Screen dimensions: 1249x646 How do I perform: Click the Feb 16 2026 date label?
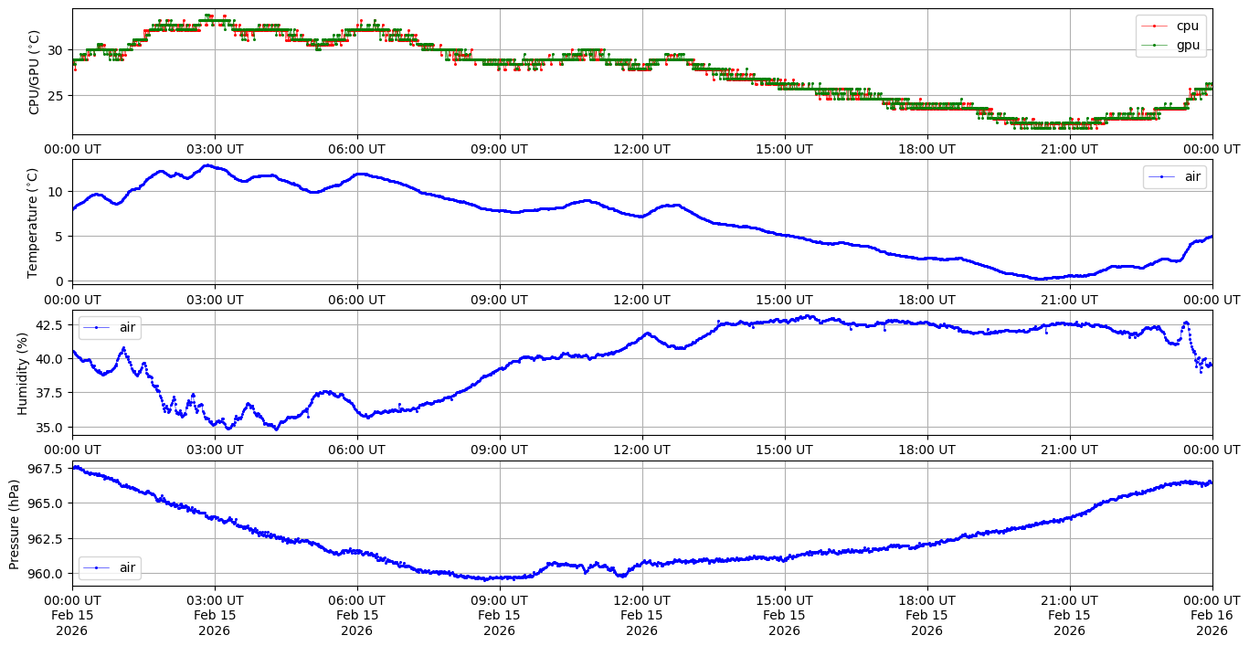(1212, 616)
